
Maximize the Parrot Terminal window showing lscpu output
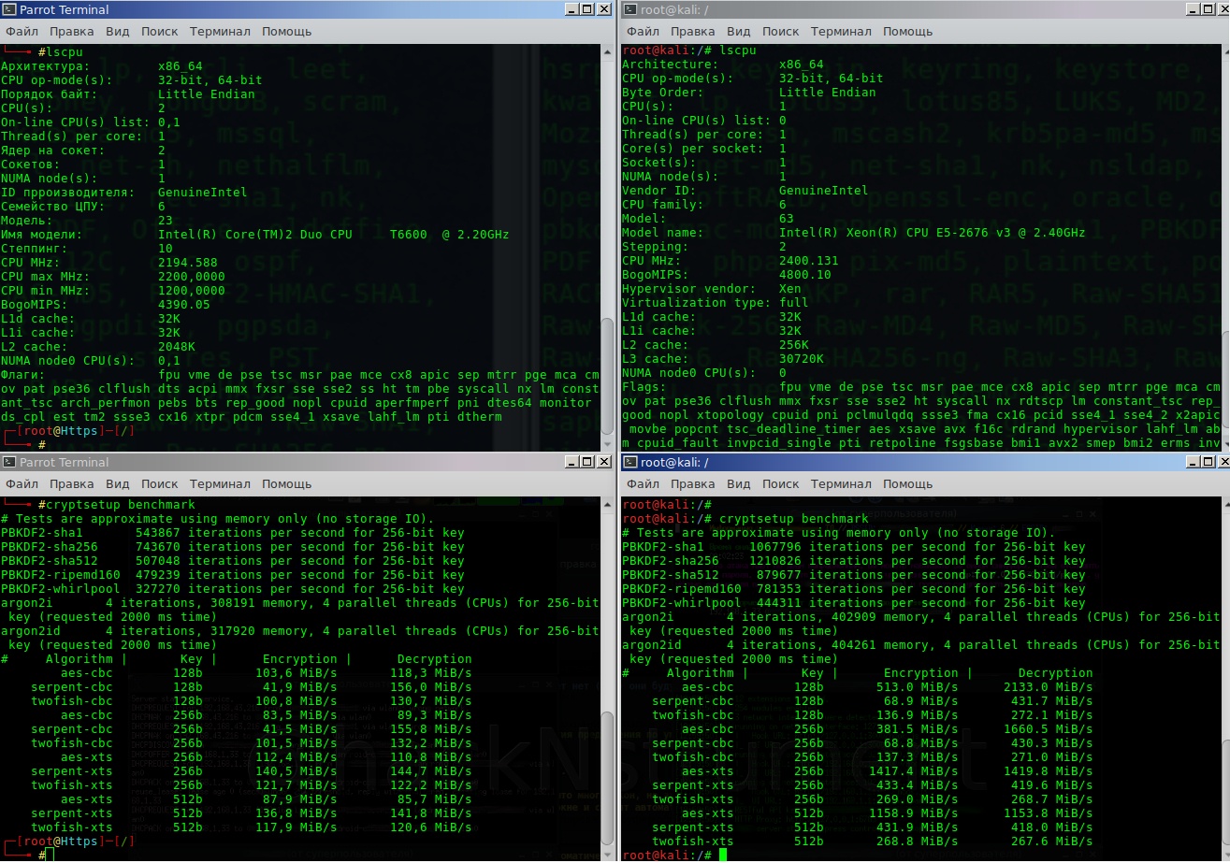[x=588, y=9]
